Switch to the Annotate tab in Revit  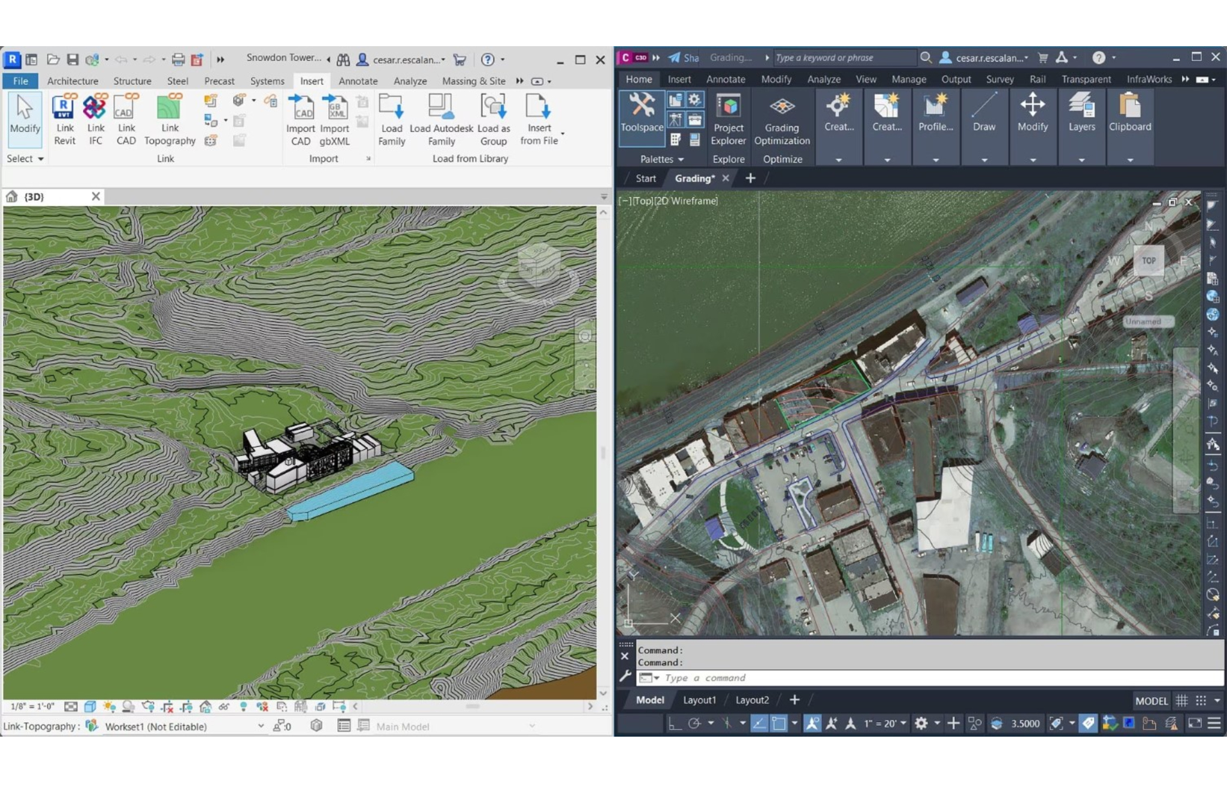358,81
